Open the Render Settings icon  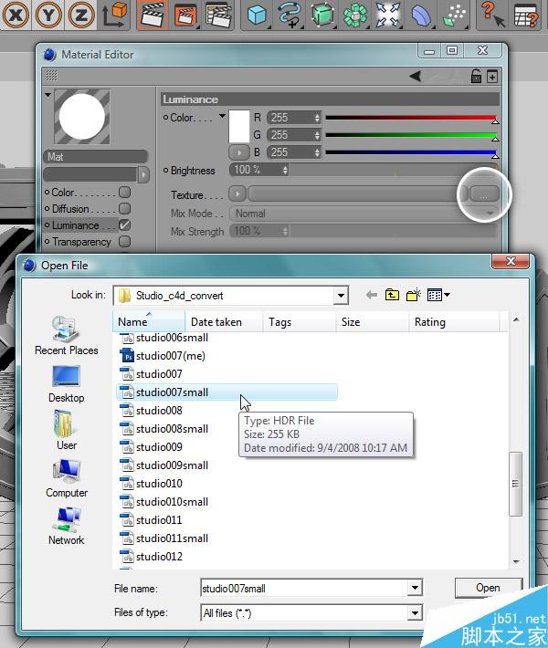point(217,15)
